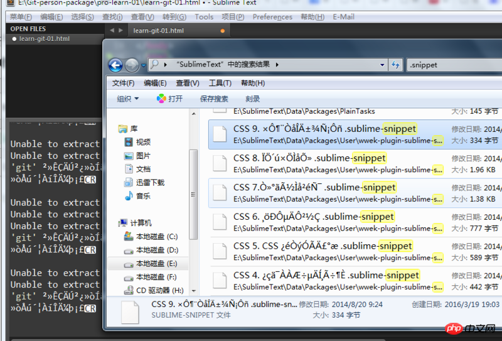
Task: Open recent locations dropdown next to forward button
Action: [x=144, y=65]
